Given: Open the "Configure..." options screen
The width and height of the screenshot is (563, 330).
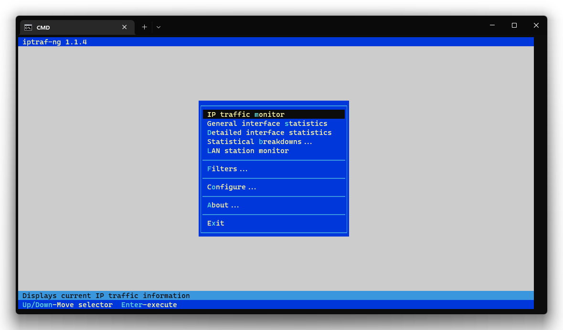Looking at the screenshot, I should [232, 186].
